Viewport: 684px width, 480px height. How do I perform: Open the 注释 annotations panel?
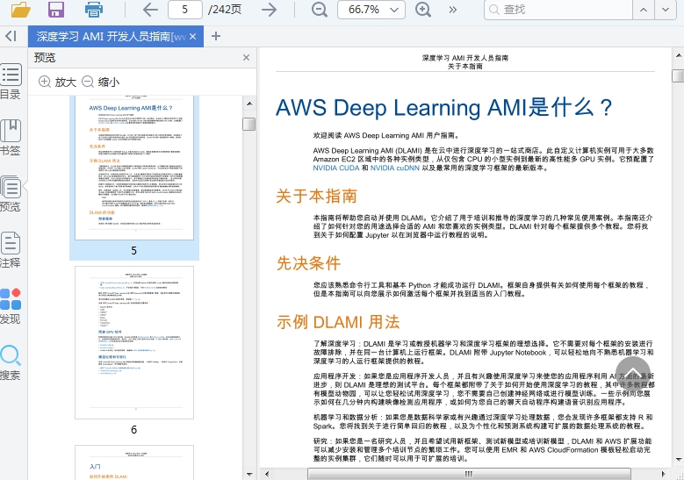click(x=11, y=250)
